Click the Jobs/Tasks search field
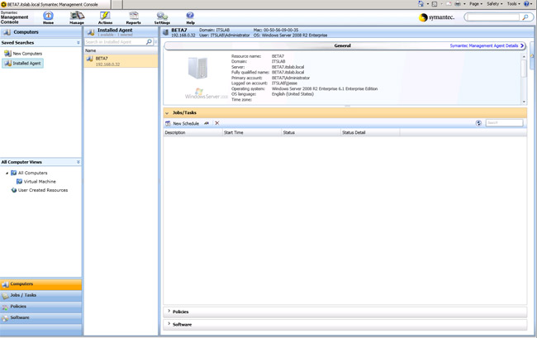 504,123
